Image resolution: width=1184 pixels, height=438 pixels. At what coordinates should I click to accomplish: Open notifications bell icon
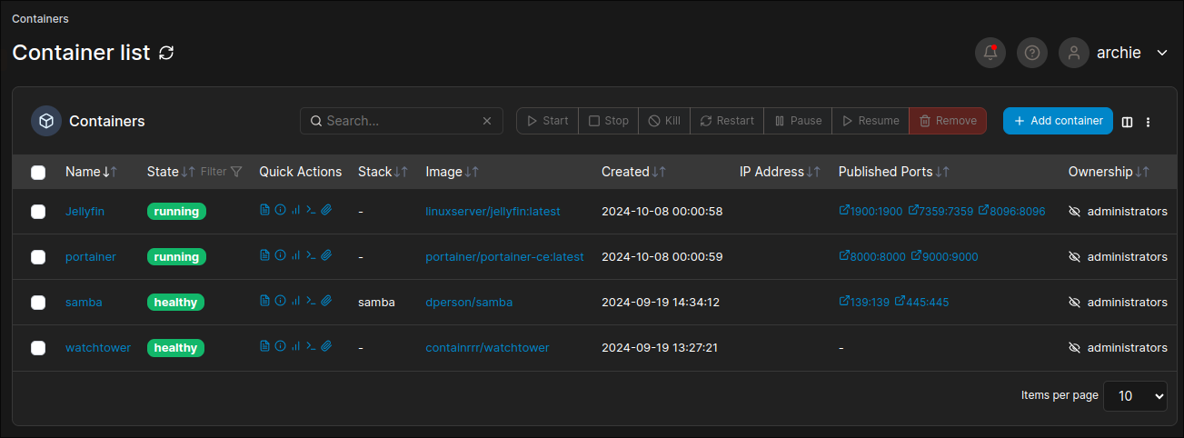pos(990,53)
